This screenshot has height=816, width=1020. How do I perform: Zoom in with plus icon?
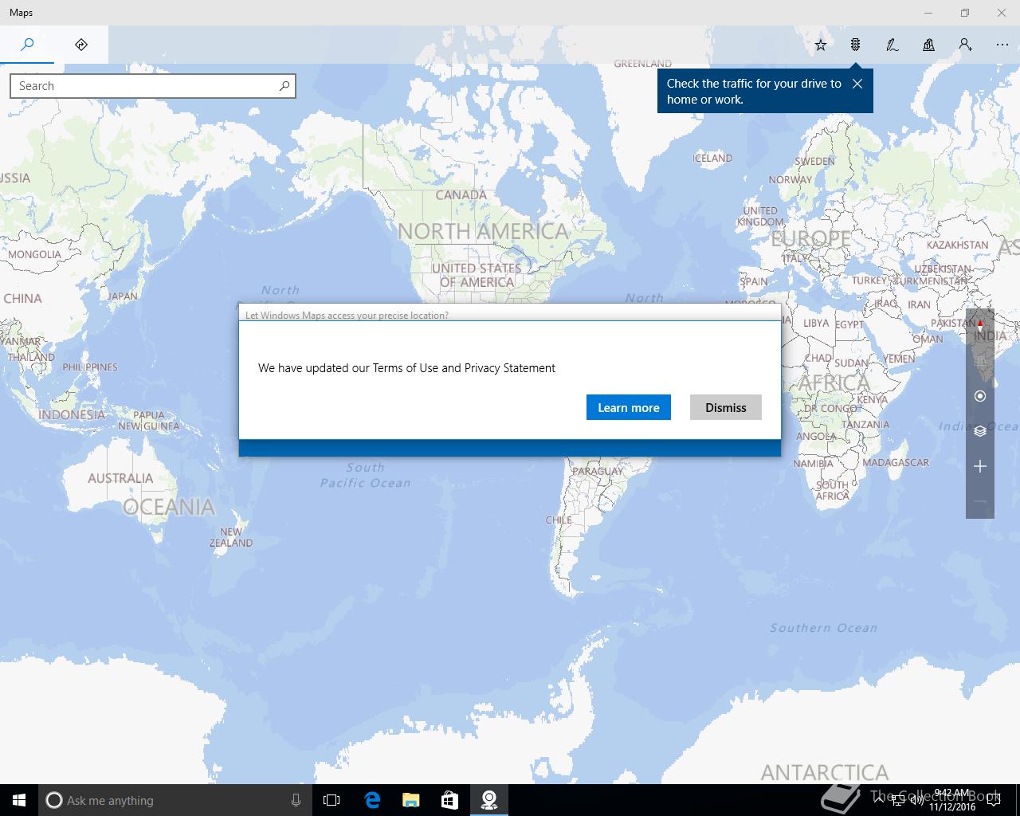pyautogui.click(x=980, y=466)
